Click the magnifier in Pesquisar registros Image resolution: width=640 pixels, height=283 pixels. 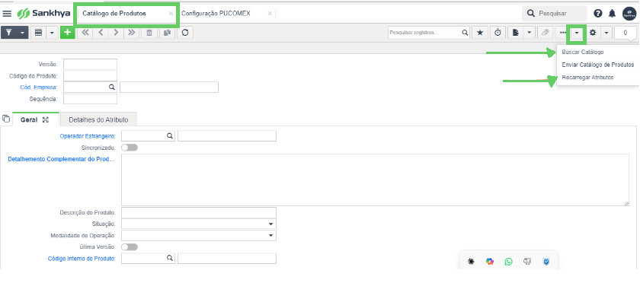(465, 33)
